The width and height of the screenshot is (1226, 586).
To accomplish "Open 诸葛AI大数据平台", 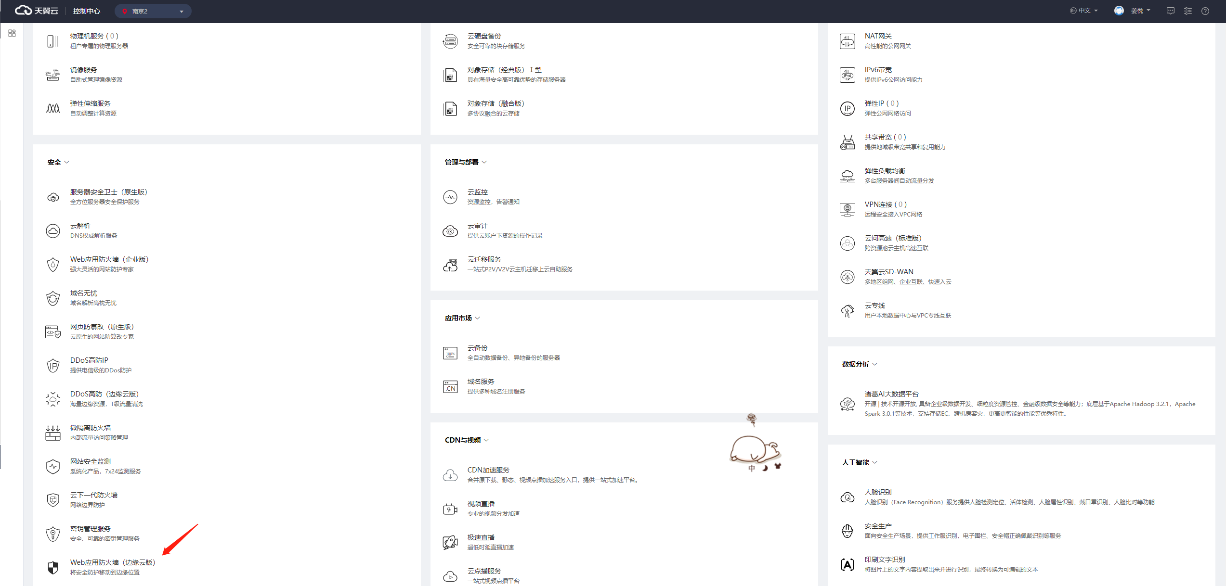I will coord(892,394).
